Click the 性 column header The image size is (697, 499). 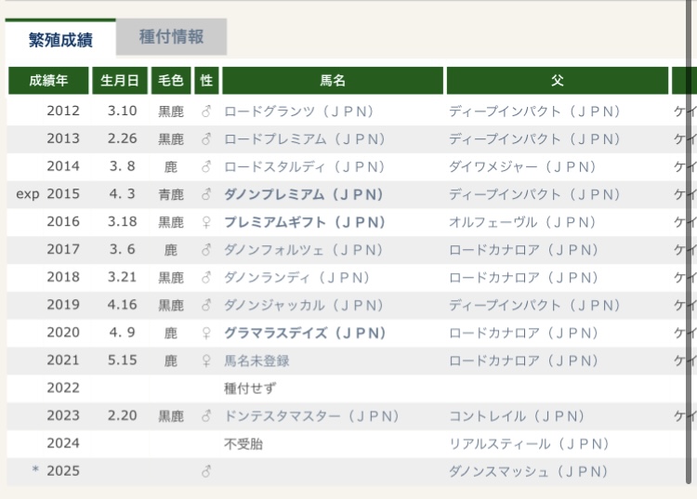click(206, 81)
